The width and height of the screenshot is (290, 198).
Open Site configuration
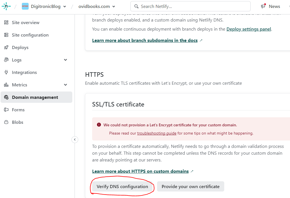[x=30, y=35]
